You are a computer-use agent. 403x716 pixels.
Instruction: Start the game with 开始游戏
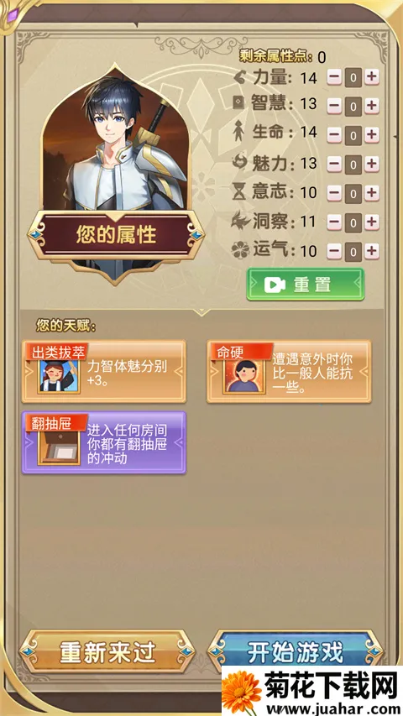(296, 652)
